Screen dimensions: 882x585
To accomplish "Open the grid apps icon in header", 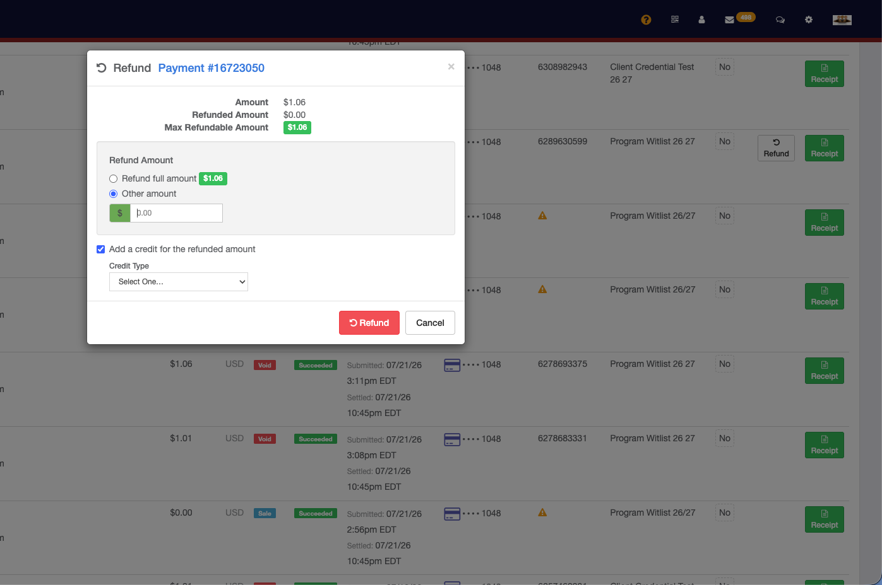I will tap(675, 20).
